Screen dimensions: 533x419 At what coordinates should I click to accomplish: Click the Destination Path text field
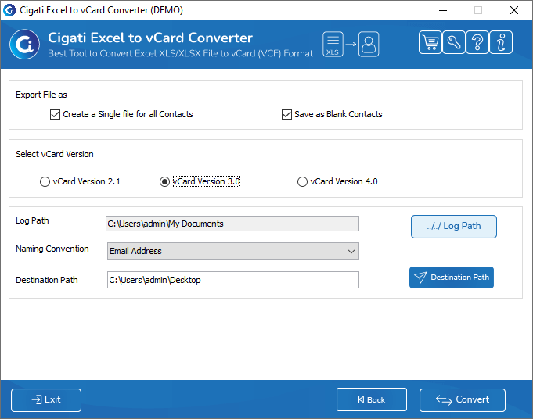point(233,280)
